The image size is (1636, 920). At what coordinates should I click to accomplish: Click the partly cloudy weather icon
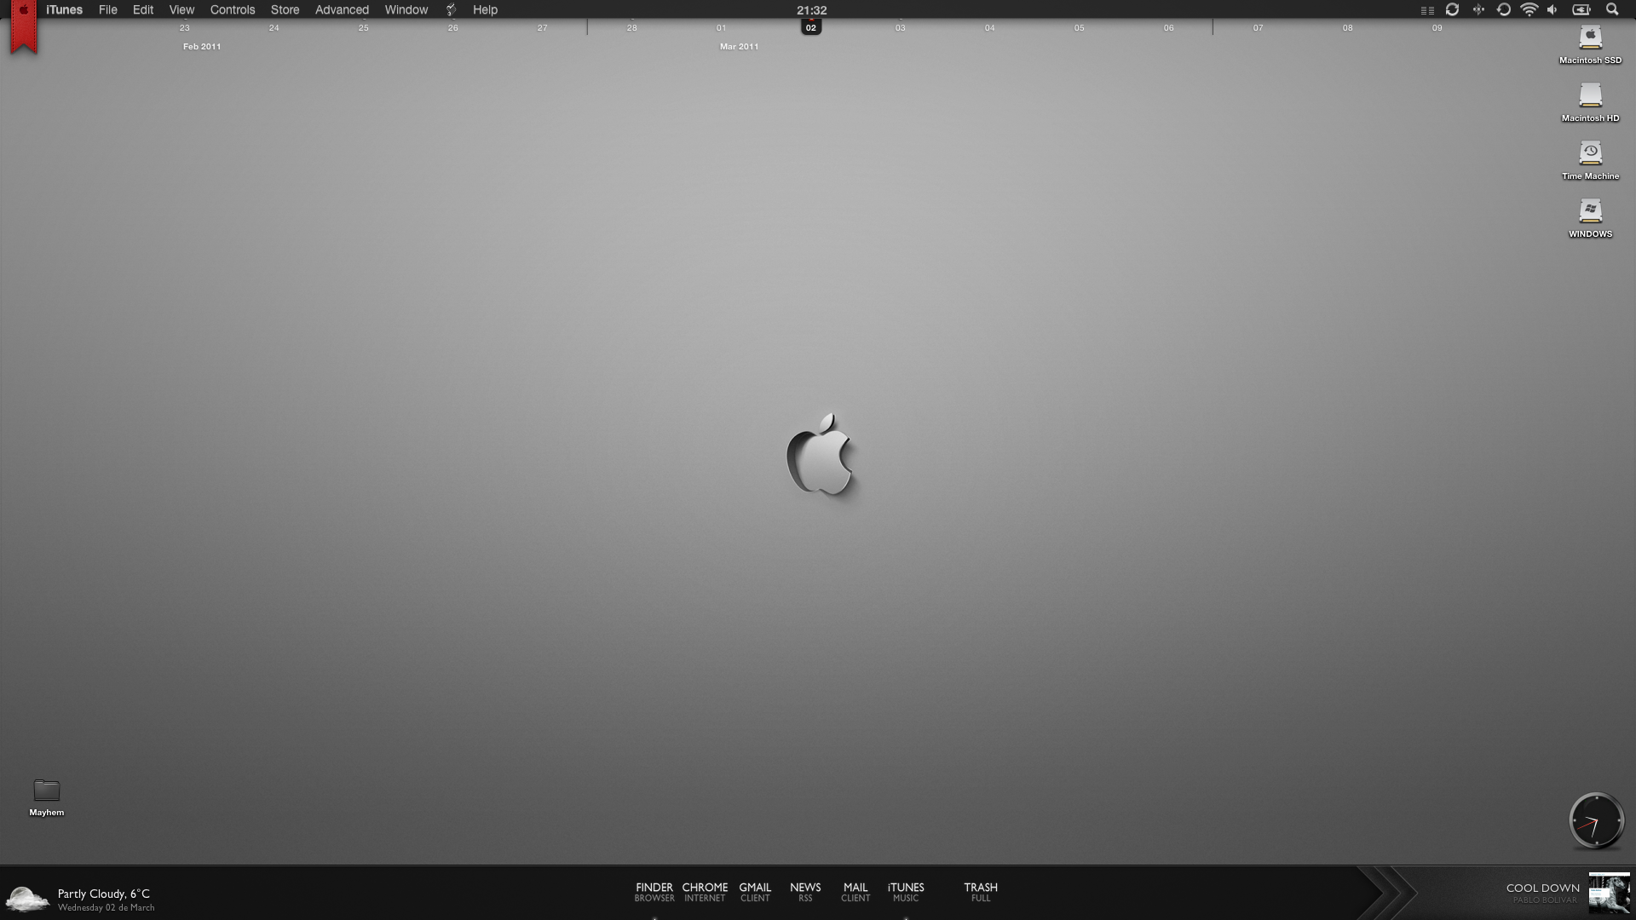[x=27, y=899]
